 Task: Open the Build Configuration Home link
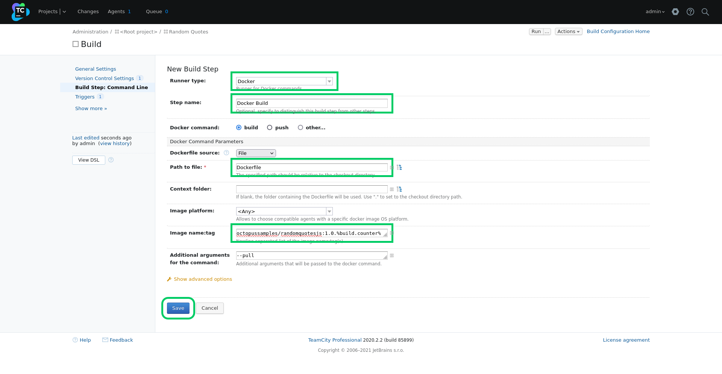(x=618, y=32)
